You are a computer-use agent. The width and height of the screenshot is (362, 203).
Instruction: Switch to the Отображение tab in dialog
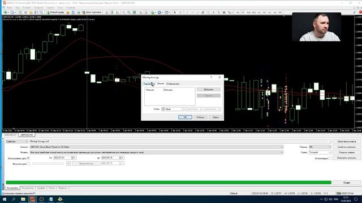173,84
